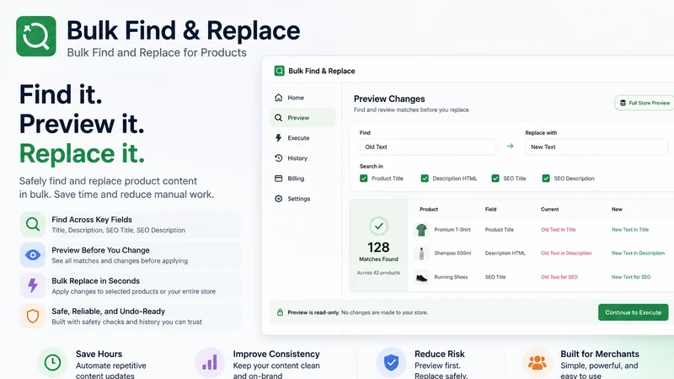The image size is (674, 379).
Task: Click the Bulk Replace in Seconds bolt icon
Action: [33, 286]
